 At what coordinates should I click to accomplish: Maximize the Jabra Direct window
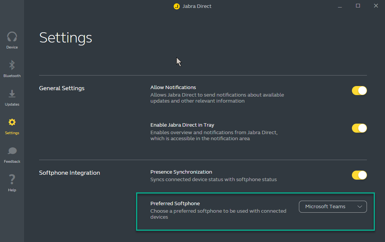[x=358, y=6]
